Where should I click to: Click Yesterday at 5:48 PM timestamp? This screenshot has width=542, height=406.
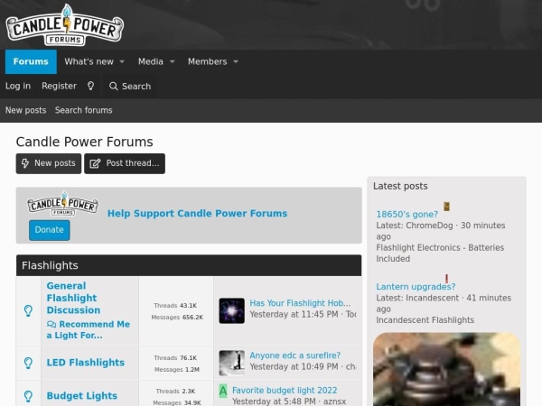tap(274, 401)
